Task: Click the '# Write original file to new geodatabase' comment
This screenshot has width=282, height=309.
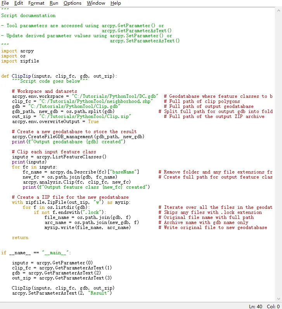Action: coord(213,227)
